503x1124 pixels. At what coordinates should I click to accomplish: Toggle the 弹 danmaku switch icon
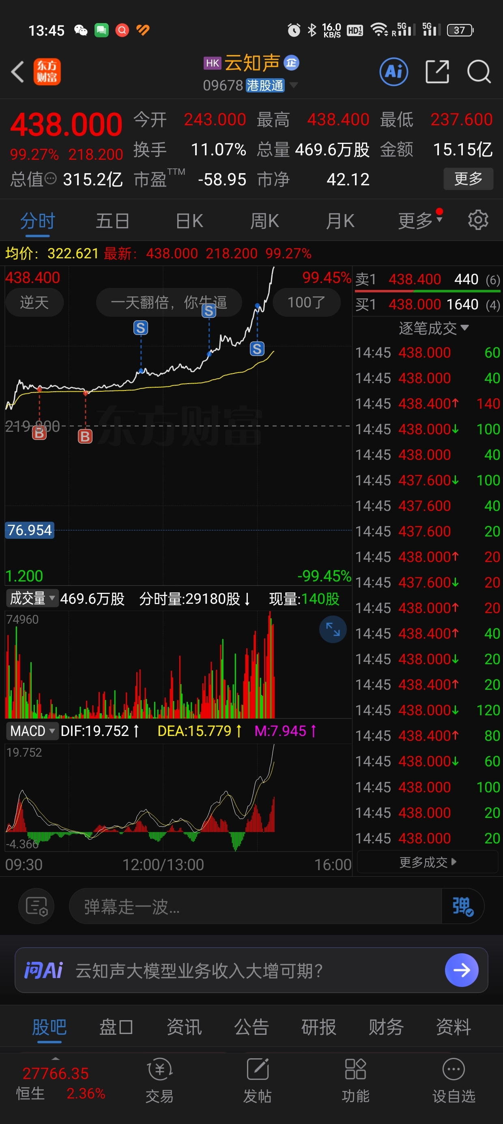click(463, 906)
